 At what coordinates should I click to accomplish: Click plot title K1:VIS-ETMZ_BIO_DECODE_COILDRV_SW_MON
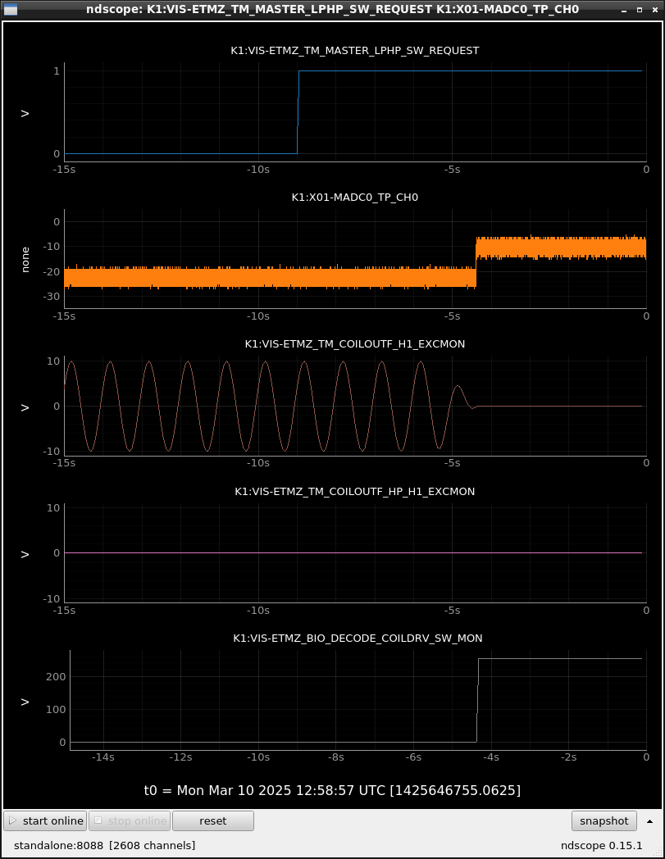[358, 639]
